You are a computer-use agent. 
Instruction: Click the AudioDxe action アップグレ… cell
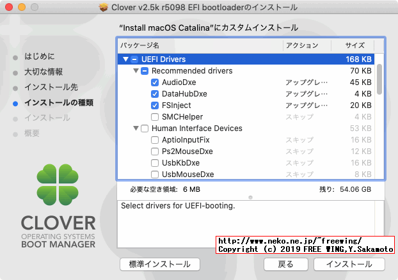(x=306, y=82)
